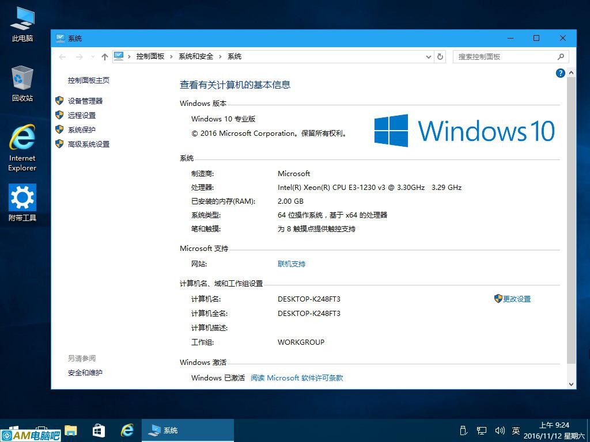590x442 pixels.
Task: Click the USB safely remove tray icon
Action: point(464,430)
